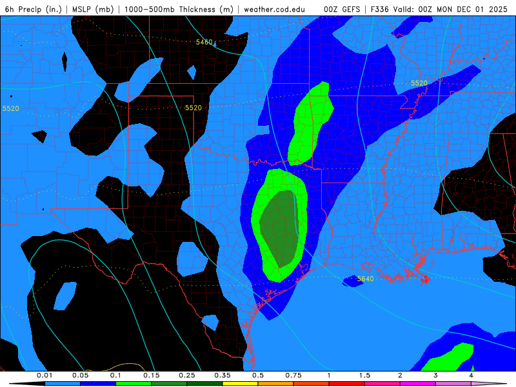Click the '5520' label on the map's right side
Screen dimensions: 516x387
pyautogui.click(x=419, y=83)
